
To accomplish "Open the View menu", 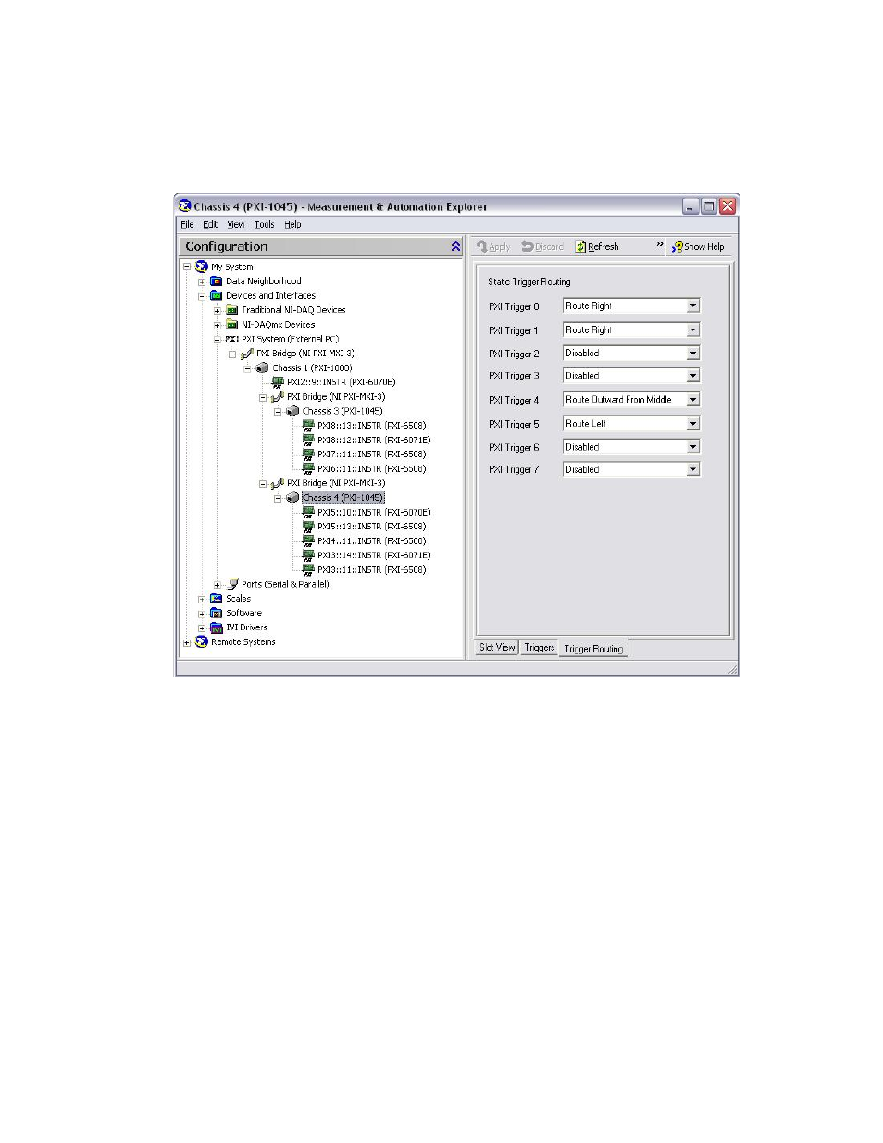I will tap(236, 224).
